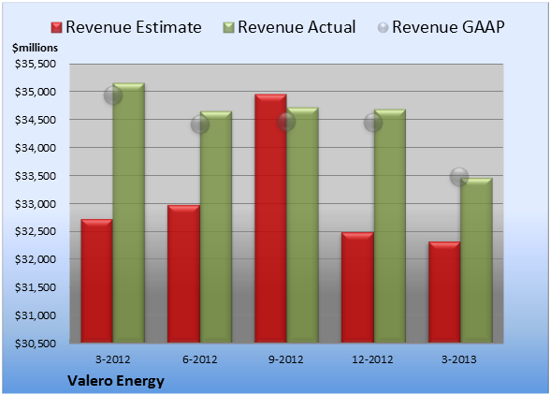Click the '$32,000' y-axis label

[x=36, y=259]
